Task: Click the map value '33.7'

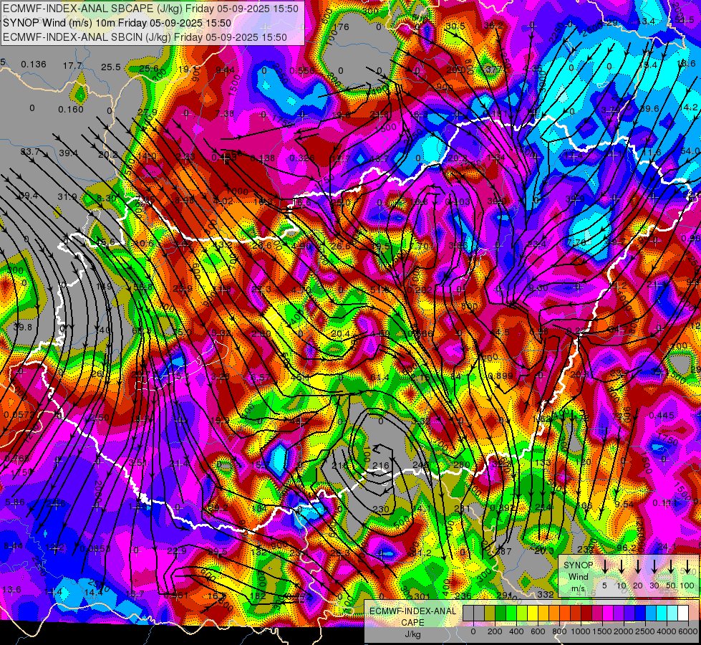Action: (x=30, y=152)
